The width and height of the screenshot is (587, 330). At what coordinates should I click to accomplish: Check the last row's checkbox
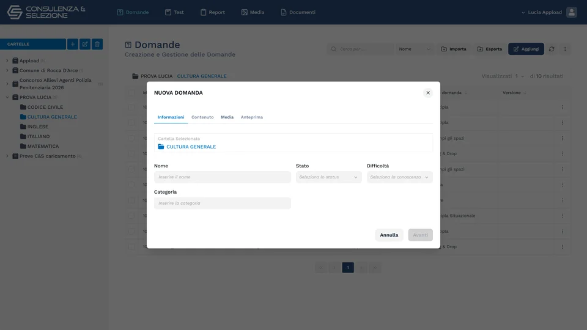(131, 246)
